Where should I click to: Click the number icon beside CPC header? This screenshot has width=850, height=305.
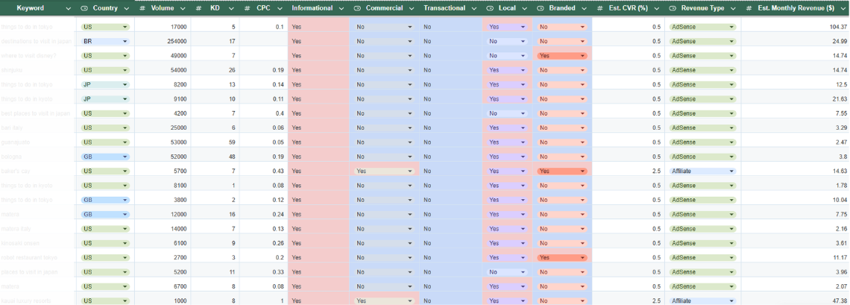coord(247,8)
